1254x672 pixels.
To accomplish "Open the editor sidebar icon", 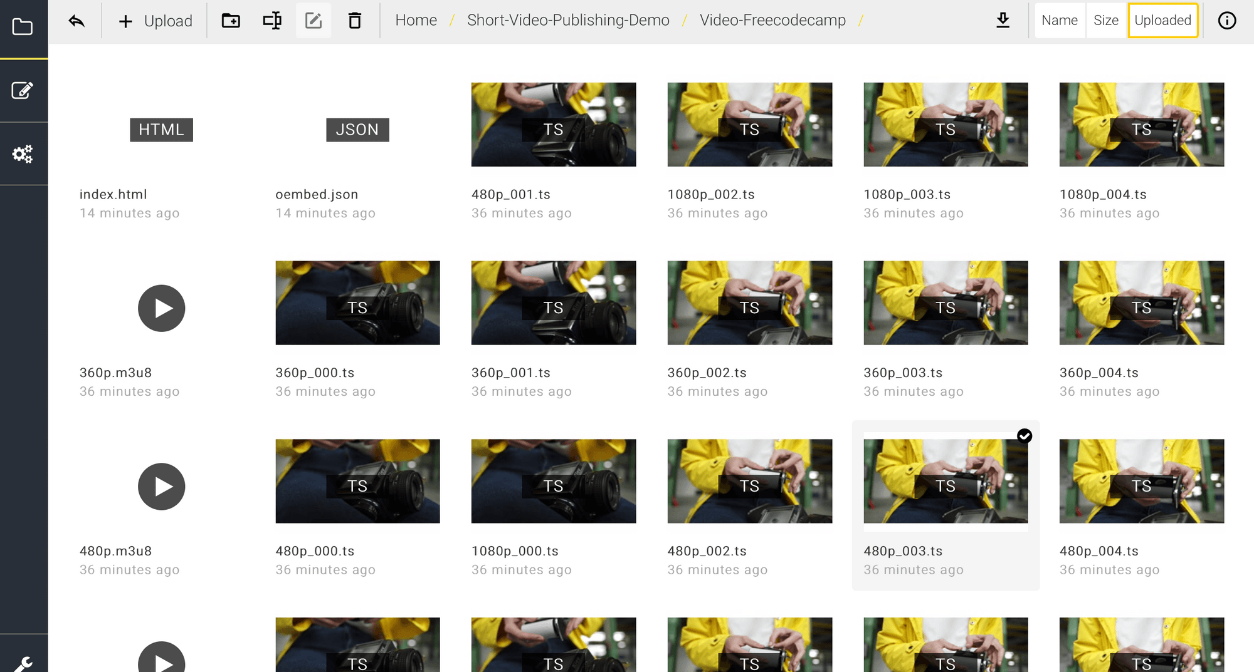I will (x=23, y=91).
